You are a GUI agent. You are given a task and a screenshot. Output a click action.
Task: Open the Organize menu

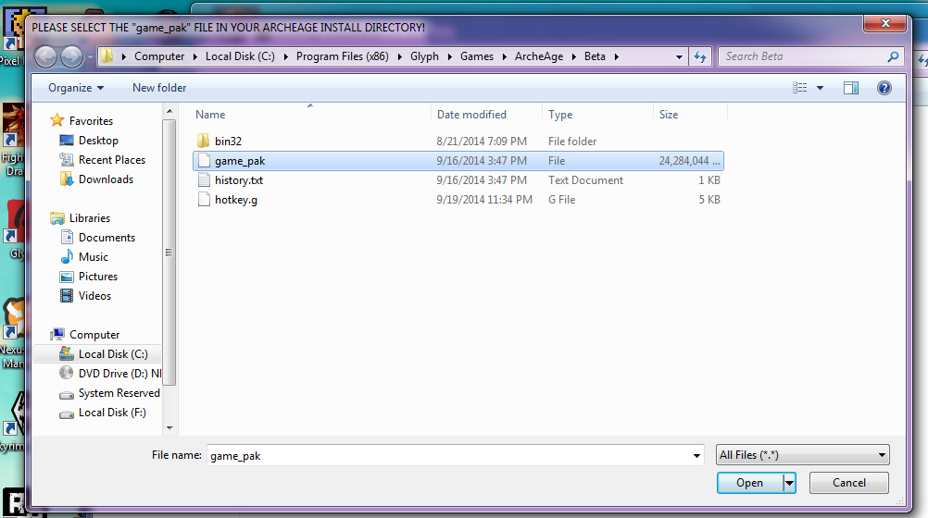(76, 88)
